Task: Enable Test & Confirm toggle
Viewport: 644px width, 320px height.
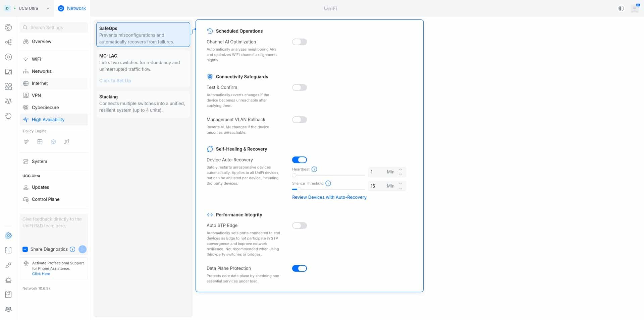Action: click(300, 87)
